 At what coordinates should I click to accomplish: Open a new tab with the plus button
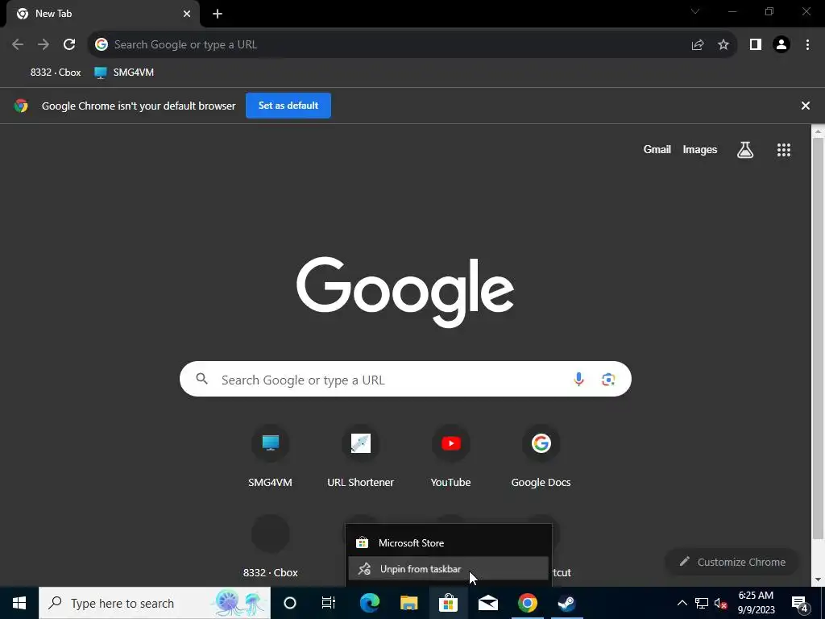tap(218, 14)
